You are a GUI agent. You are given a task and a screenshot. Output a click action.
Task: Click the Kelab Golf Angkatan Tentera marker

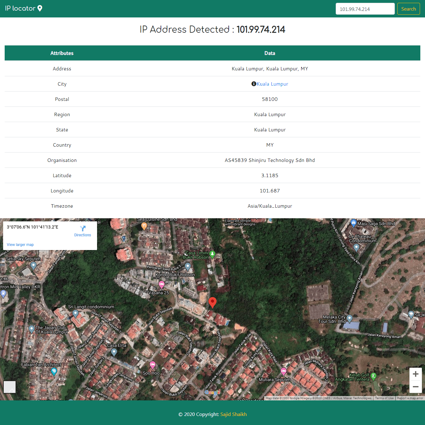point(374,376)
